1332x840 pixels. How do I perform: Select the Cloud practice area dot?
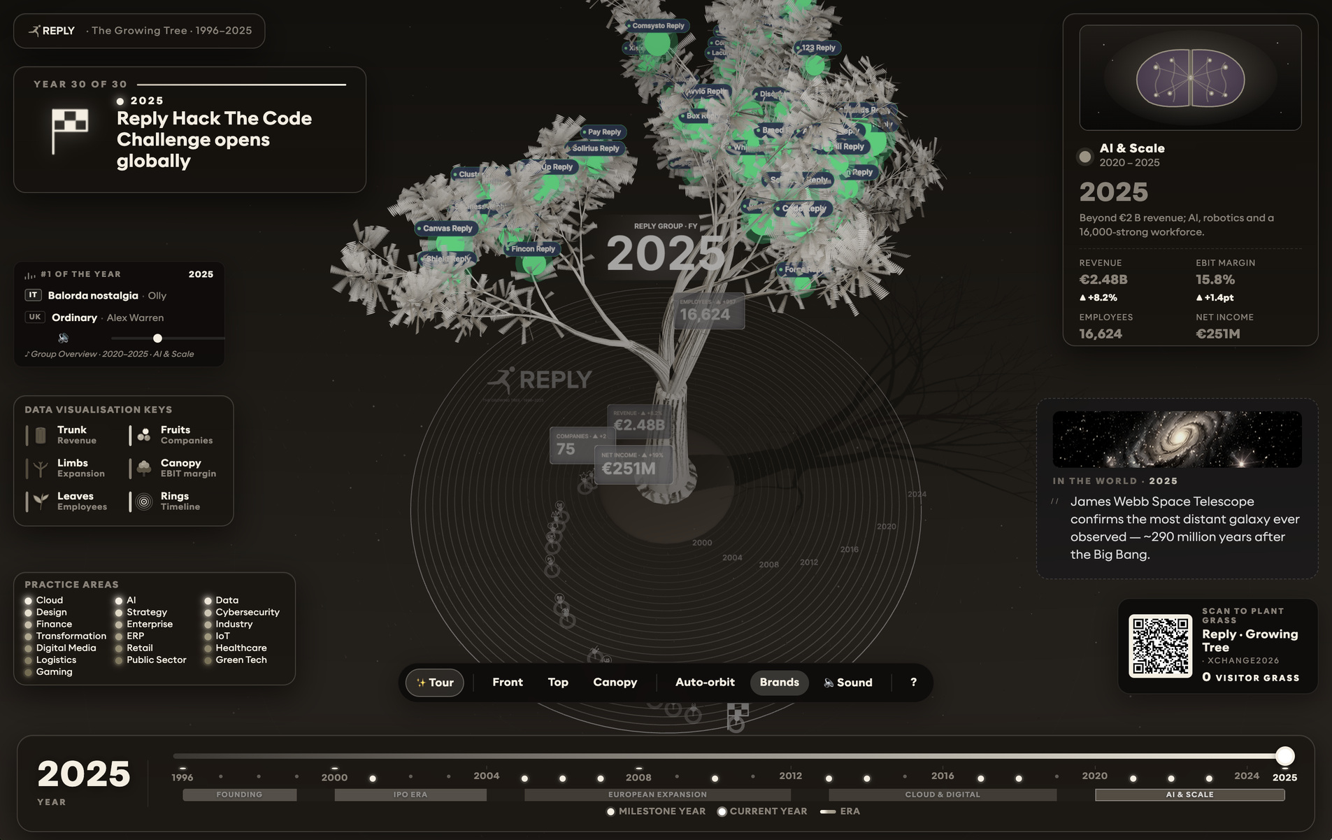[29, 601]
